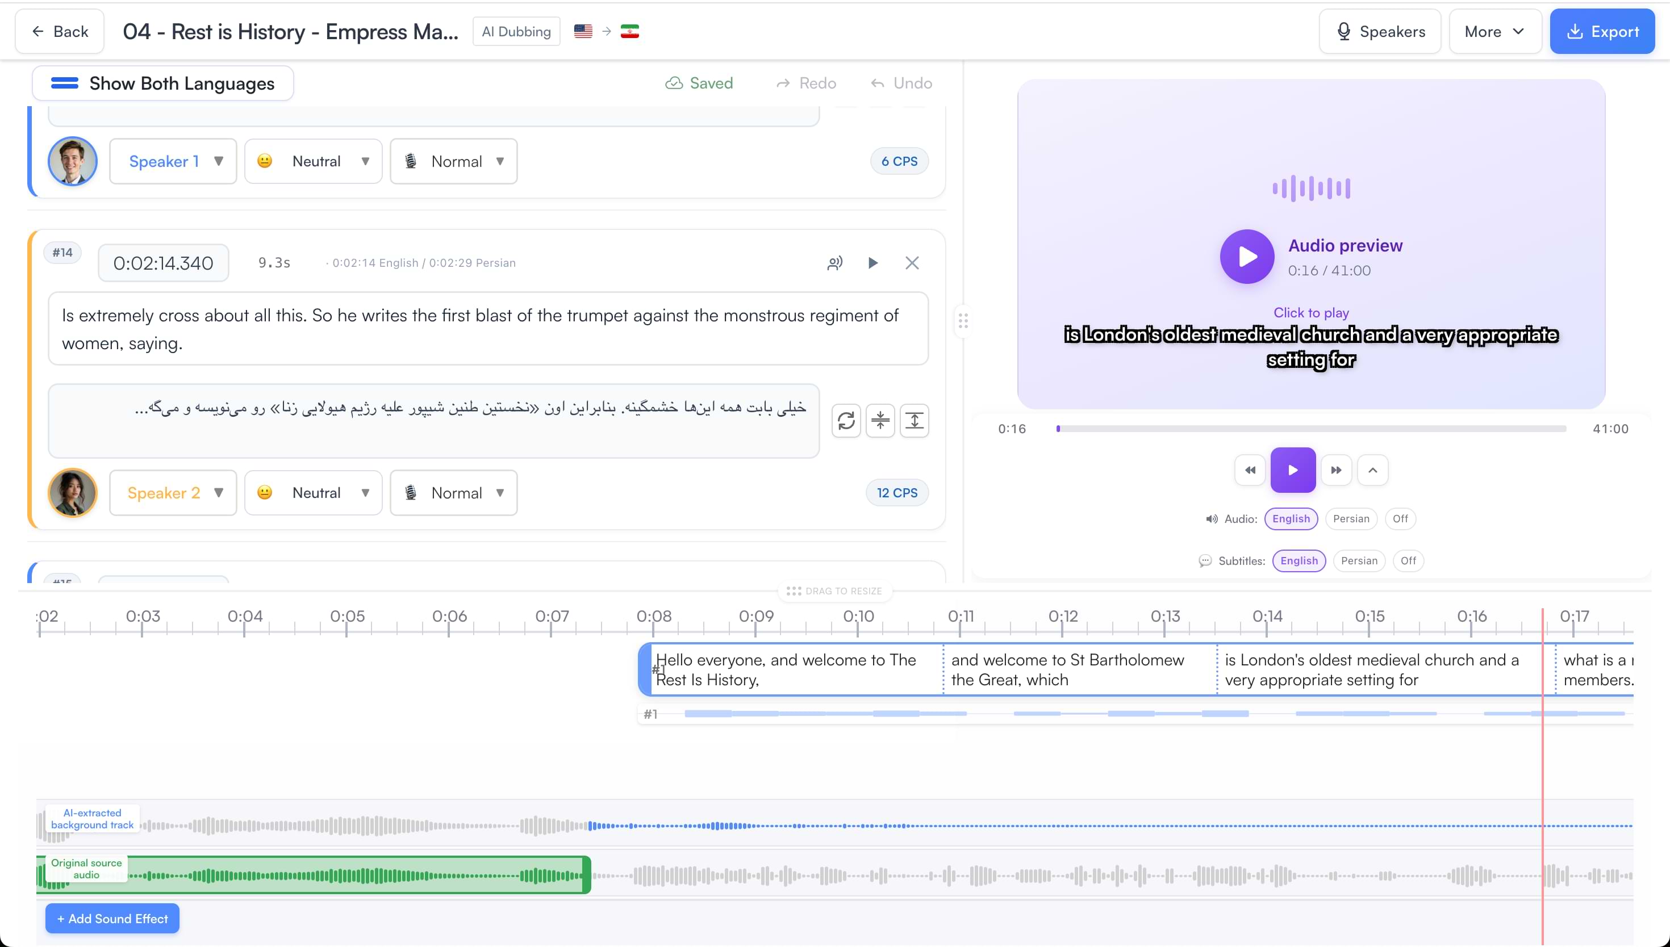Click the US source language flag

click(x=583, y=31)
